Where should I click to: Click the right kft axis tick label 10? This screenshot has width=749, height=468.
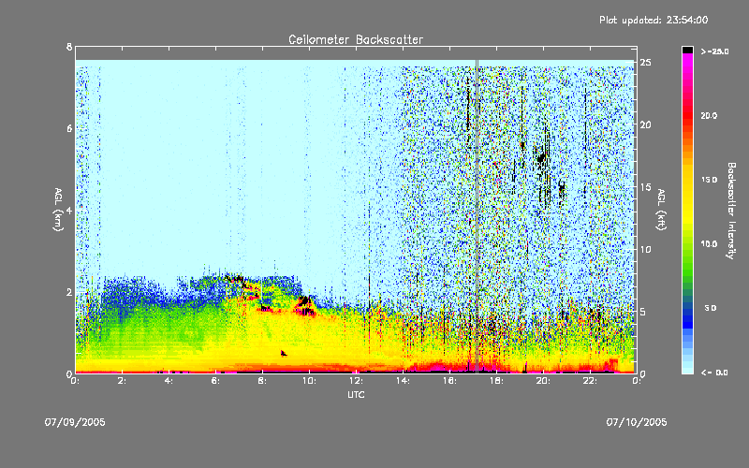645,249
